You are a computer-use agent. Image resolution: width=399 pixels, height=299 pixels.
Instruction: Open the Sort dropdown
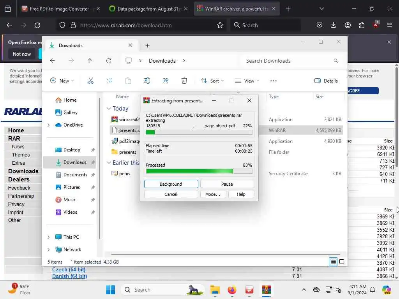[x=212, y=81]
